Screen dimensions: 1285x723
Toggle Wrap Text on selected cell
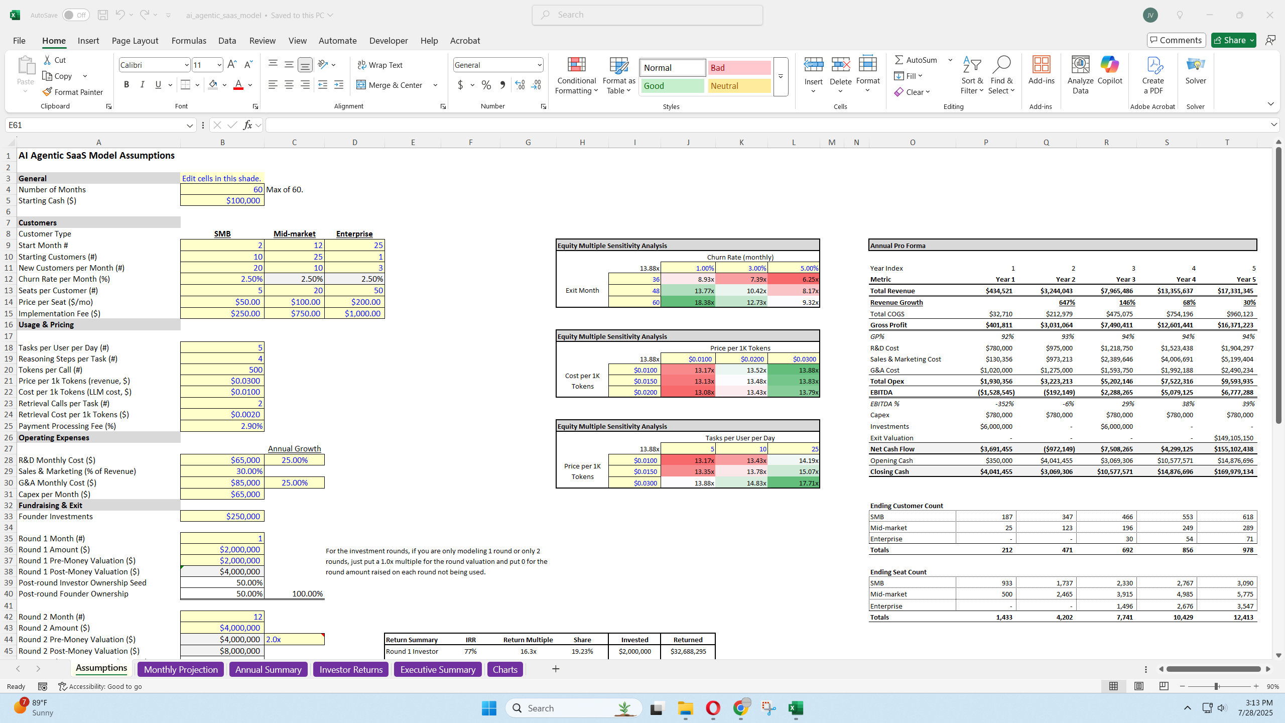[380, 65]
